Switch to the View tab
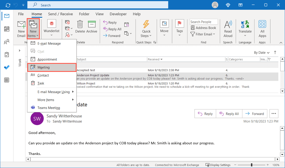 [x=99, y=14]
